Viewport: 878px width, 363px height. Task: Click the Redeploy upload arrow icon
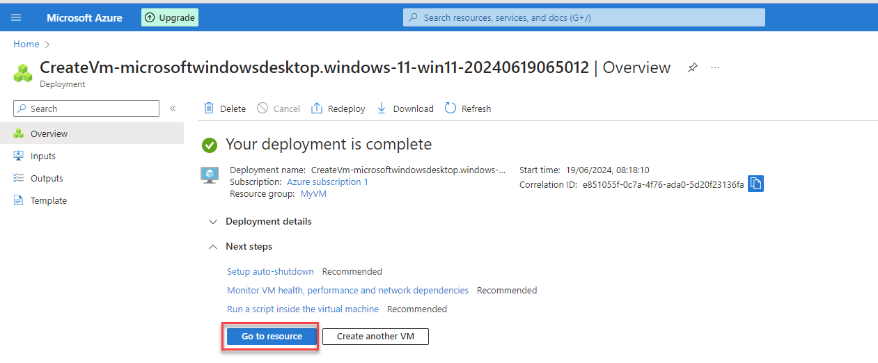(317, 108)
